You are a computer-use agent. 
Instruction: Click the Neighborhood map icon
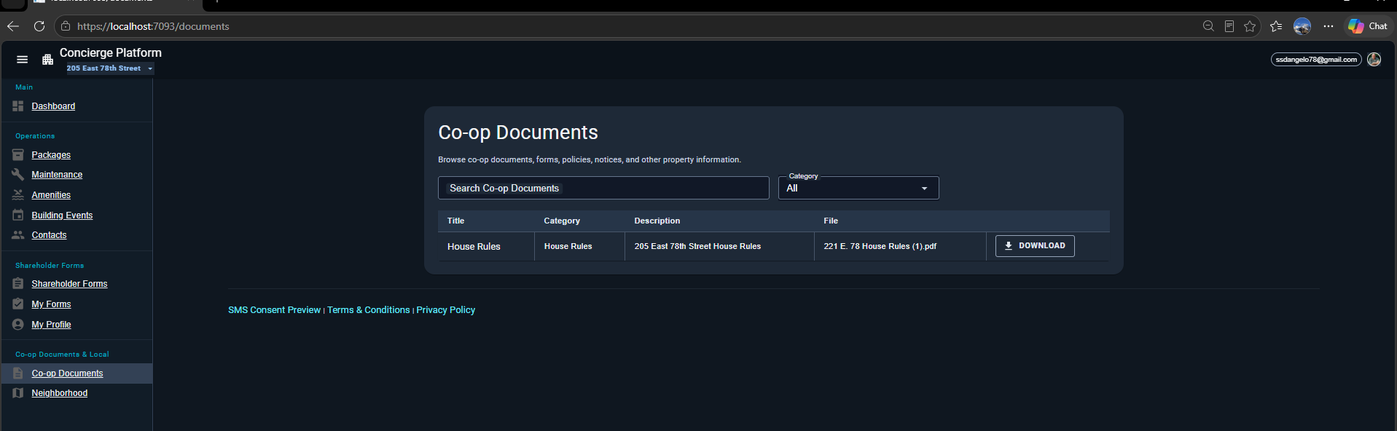pyautogui.click(x=18, y=392)
